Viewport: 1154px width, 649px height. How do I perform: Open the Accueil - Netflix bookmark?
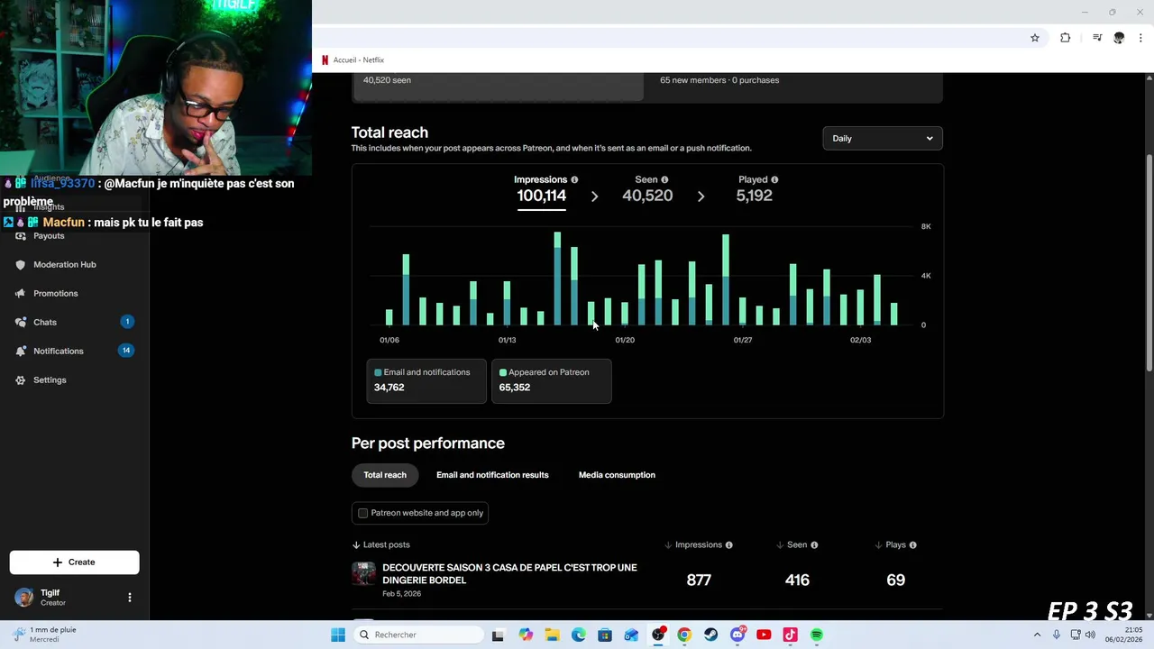click(353, 60)
